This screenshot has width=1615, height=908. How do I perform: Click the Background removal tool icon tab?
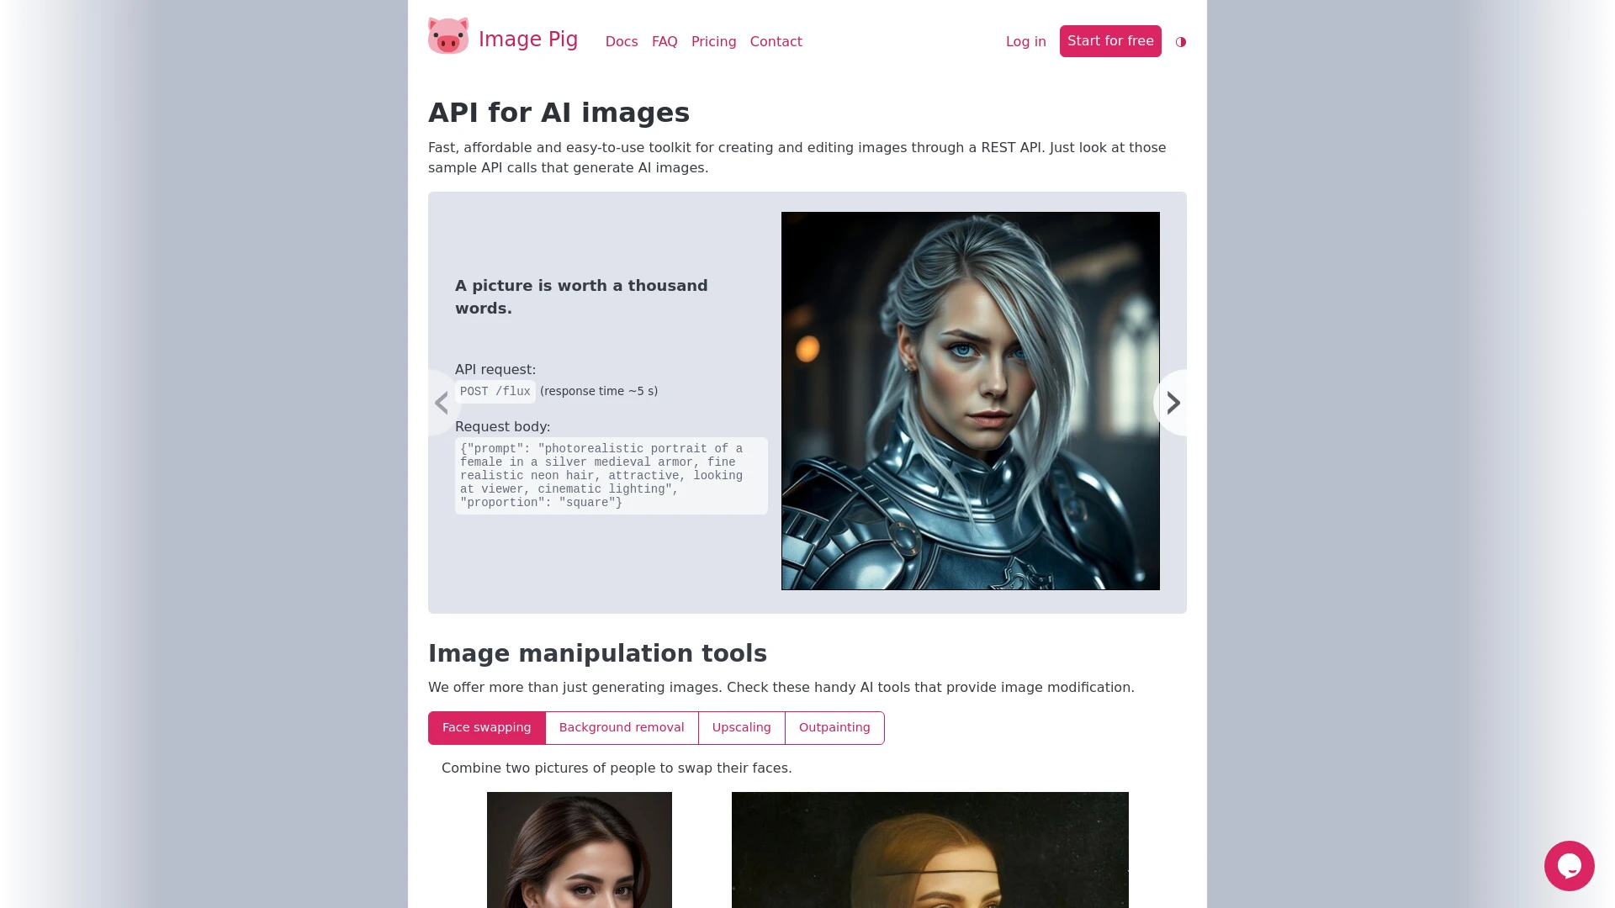(621, 727)
